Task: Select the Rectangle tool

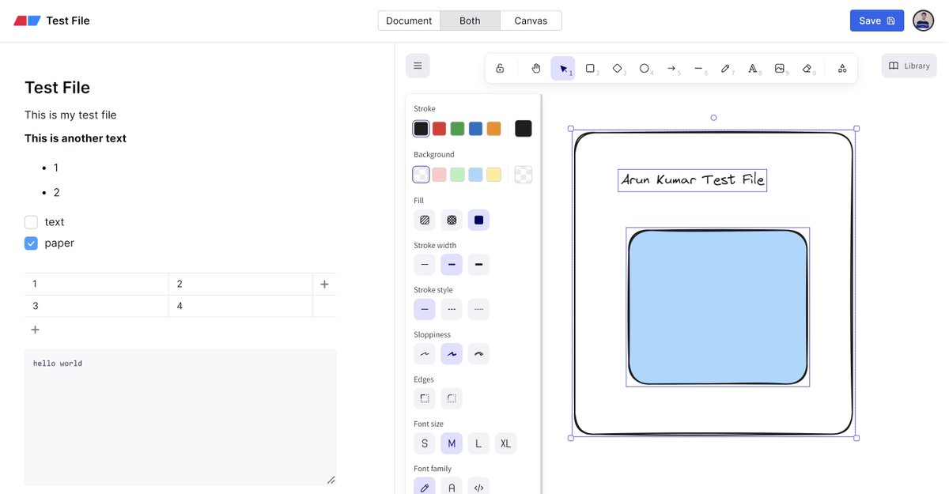Action: [590, 69]
